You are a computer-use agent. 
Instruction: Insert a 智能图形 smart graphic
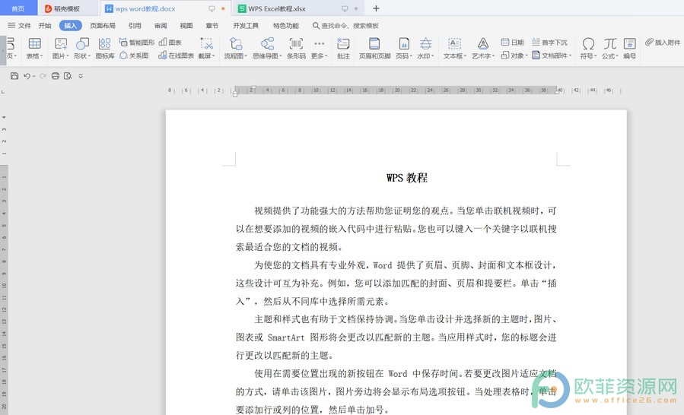[136, 43]
